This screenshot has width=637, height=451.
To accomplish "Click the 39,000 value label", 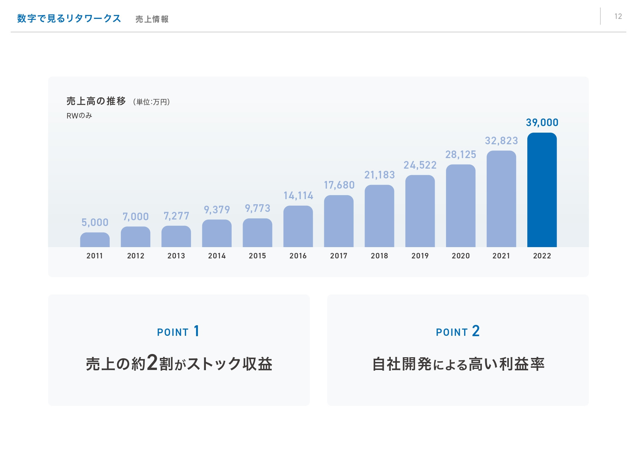I will (542, 123).
